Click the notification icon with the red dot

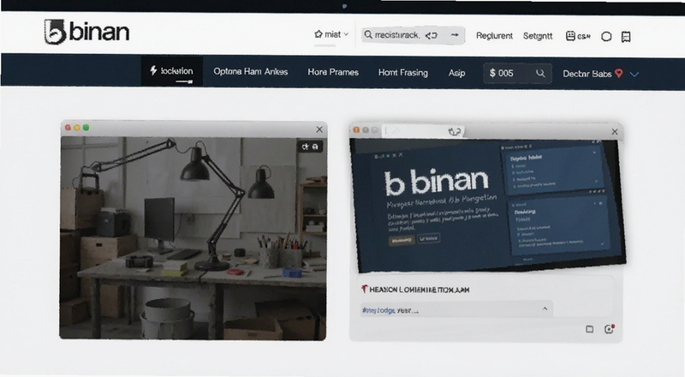[609, 329]
